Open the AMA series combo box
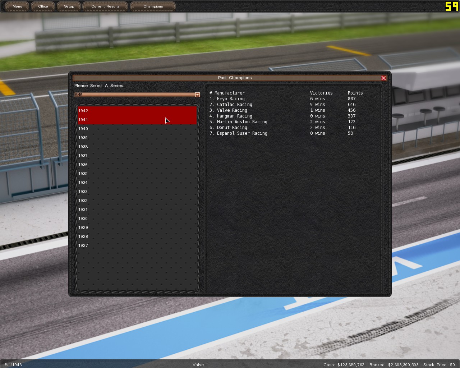 click(x=135, y=95)
